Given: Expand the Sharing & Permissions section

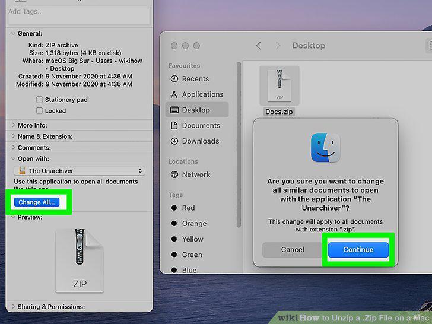Looking at the screenshot, I should [x=13, y=306].
